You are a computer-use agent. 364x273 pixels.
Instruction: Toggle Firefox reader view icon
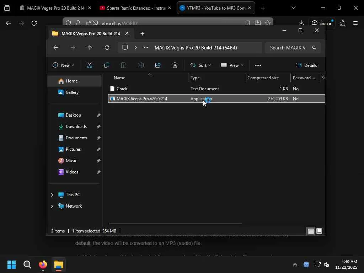[248, 23]
